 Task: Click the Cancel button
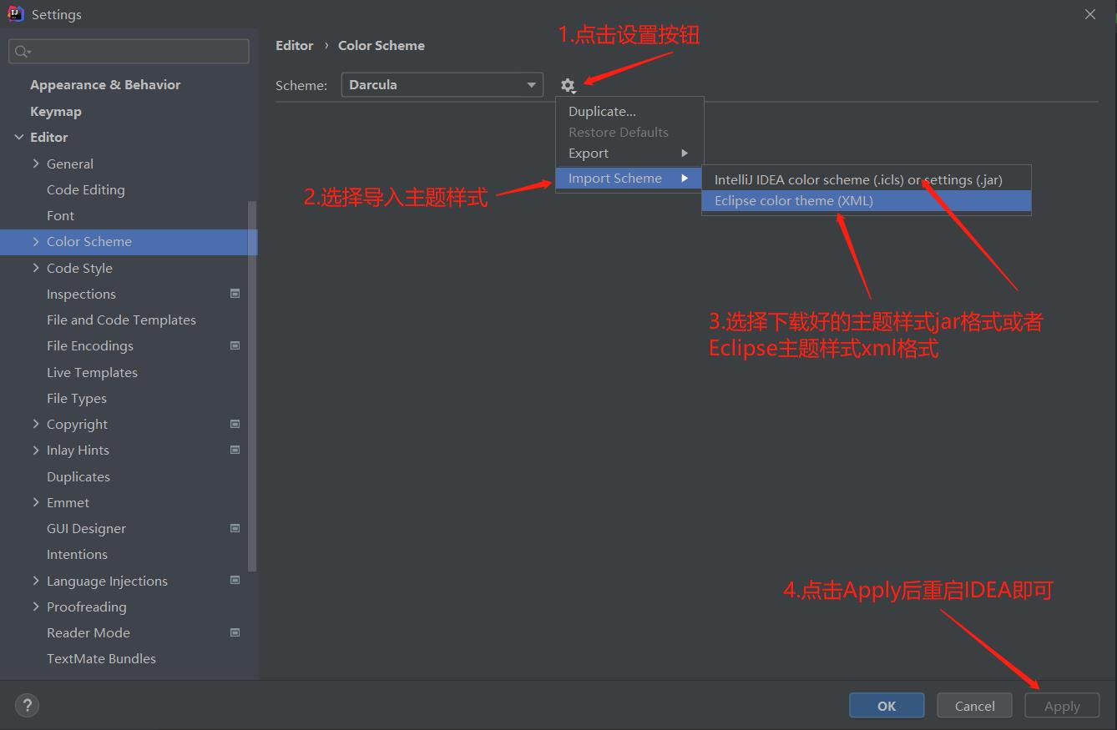[974, 706]
